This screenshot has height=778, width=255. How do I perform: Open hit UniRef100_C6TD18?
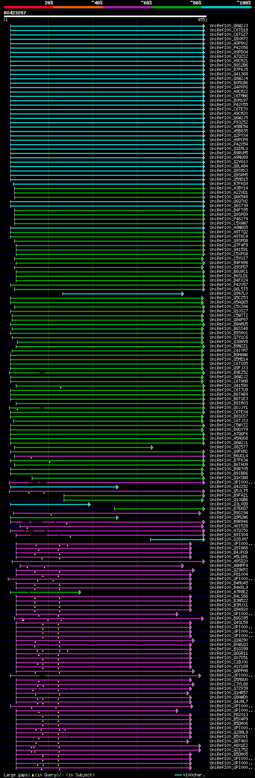229,30
